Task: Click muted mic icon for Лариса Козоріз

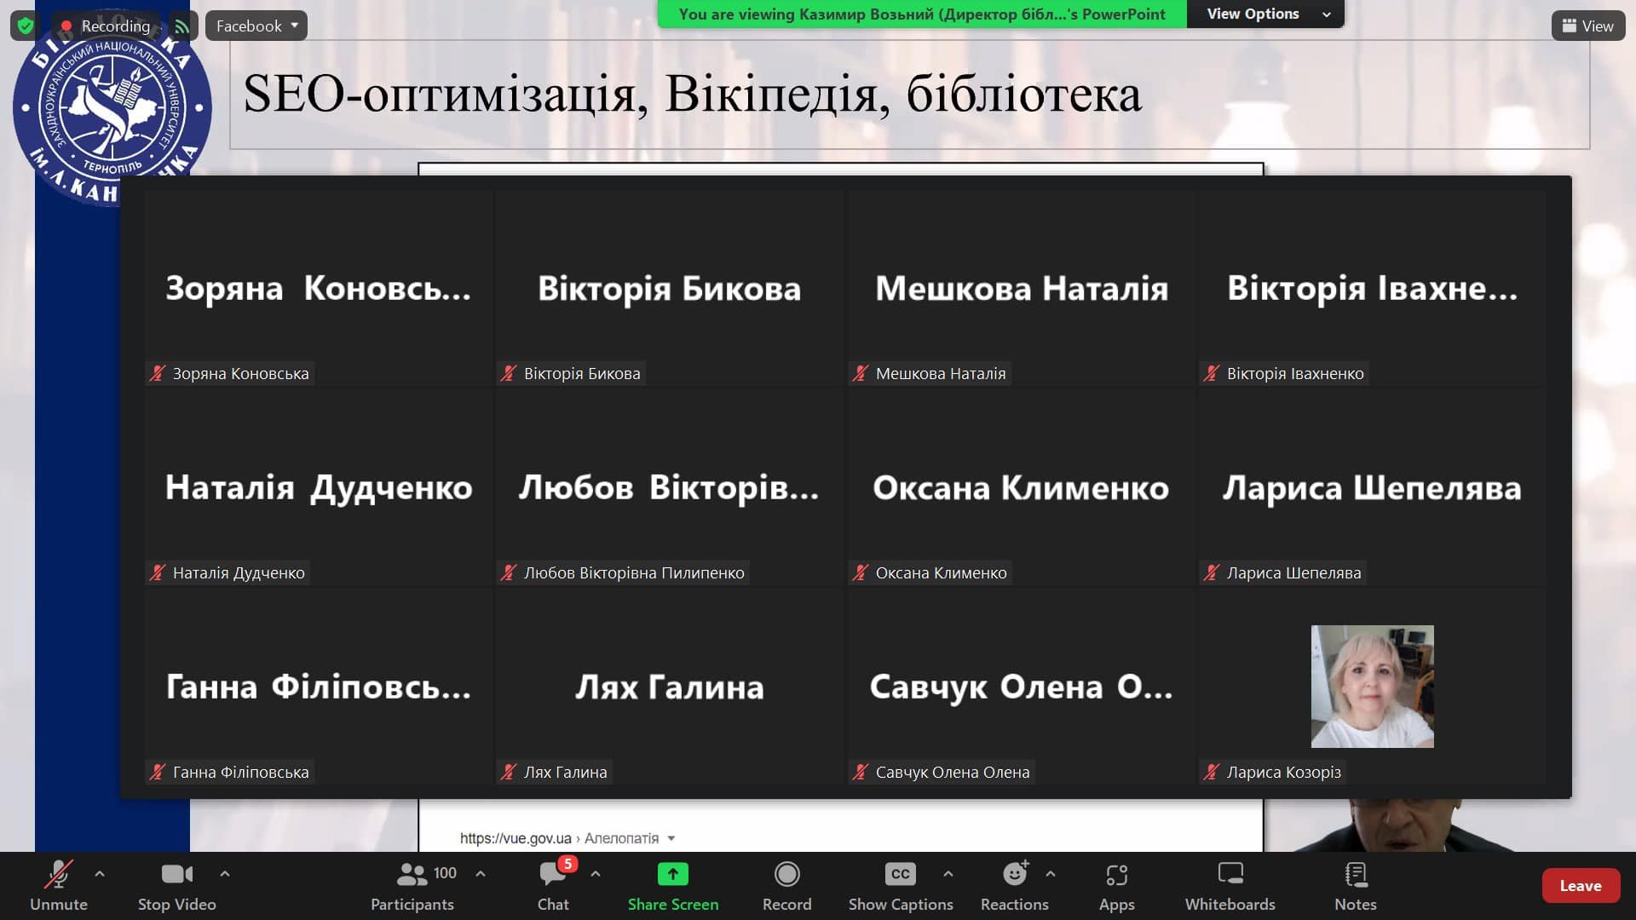Action: (x=1212, y=772)
